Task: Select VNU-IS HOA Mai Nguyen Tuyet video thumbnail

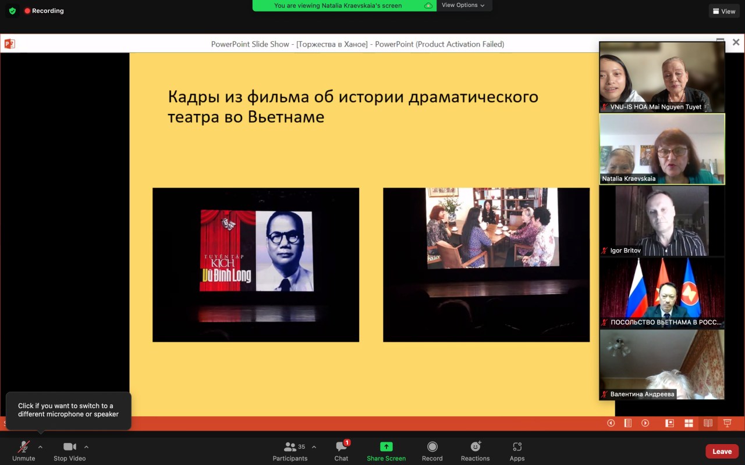Action: coord(662,77)
